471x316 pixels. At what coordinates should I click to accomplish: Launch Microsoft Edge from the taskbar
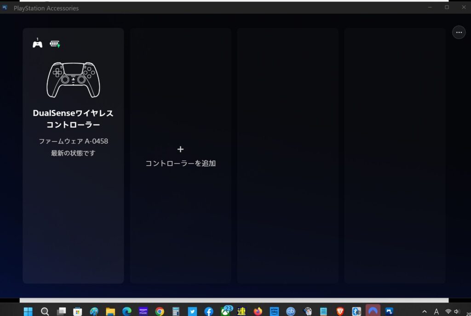point(127,311)
